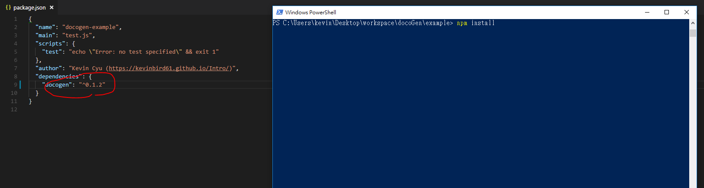Click the npm install command text
Viewport: 704px width, 188px height.
click(x=476, y=23)
